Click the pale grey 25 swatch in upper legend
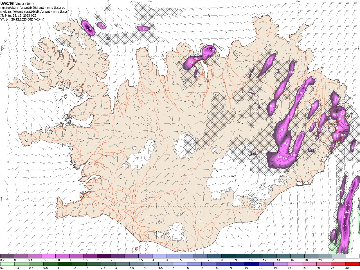Viewport: 360px width, 270px height. pos(339,256)
